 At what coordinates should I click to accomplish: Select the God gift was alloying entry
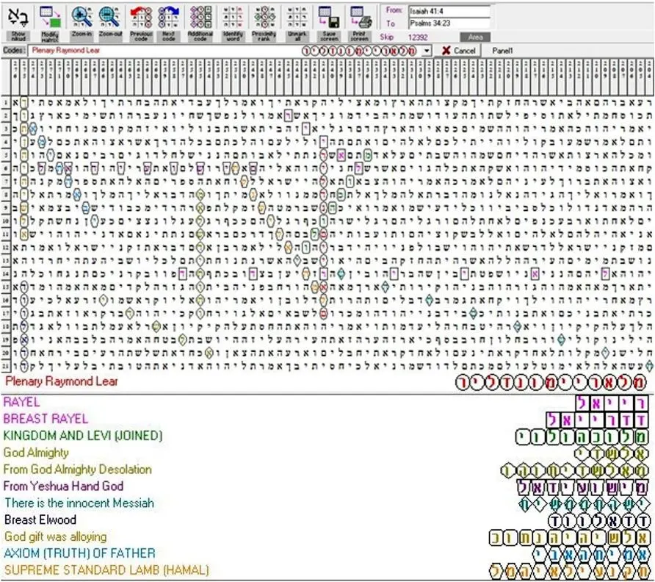click(x=56, y=536)
